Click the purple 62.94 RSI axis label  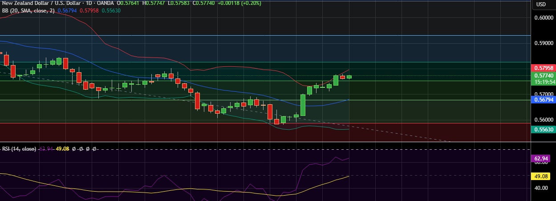tap(541, 159)
